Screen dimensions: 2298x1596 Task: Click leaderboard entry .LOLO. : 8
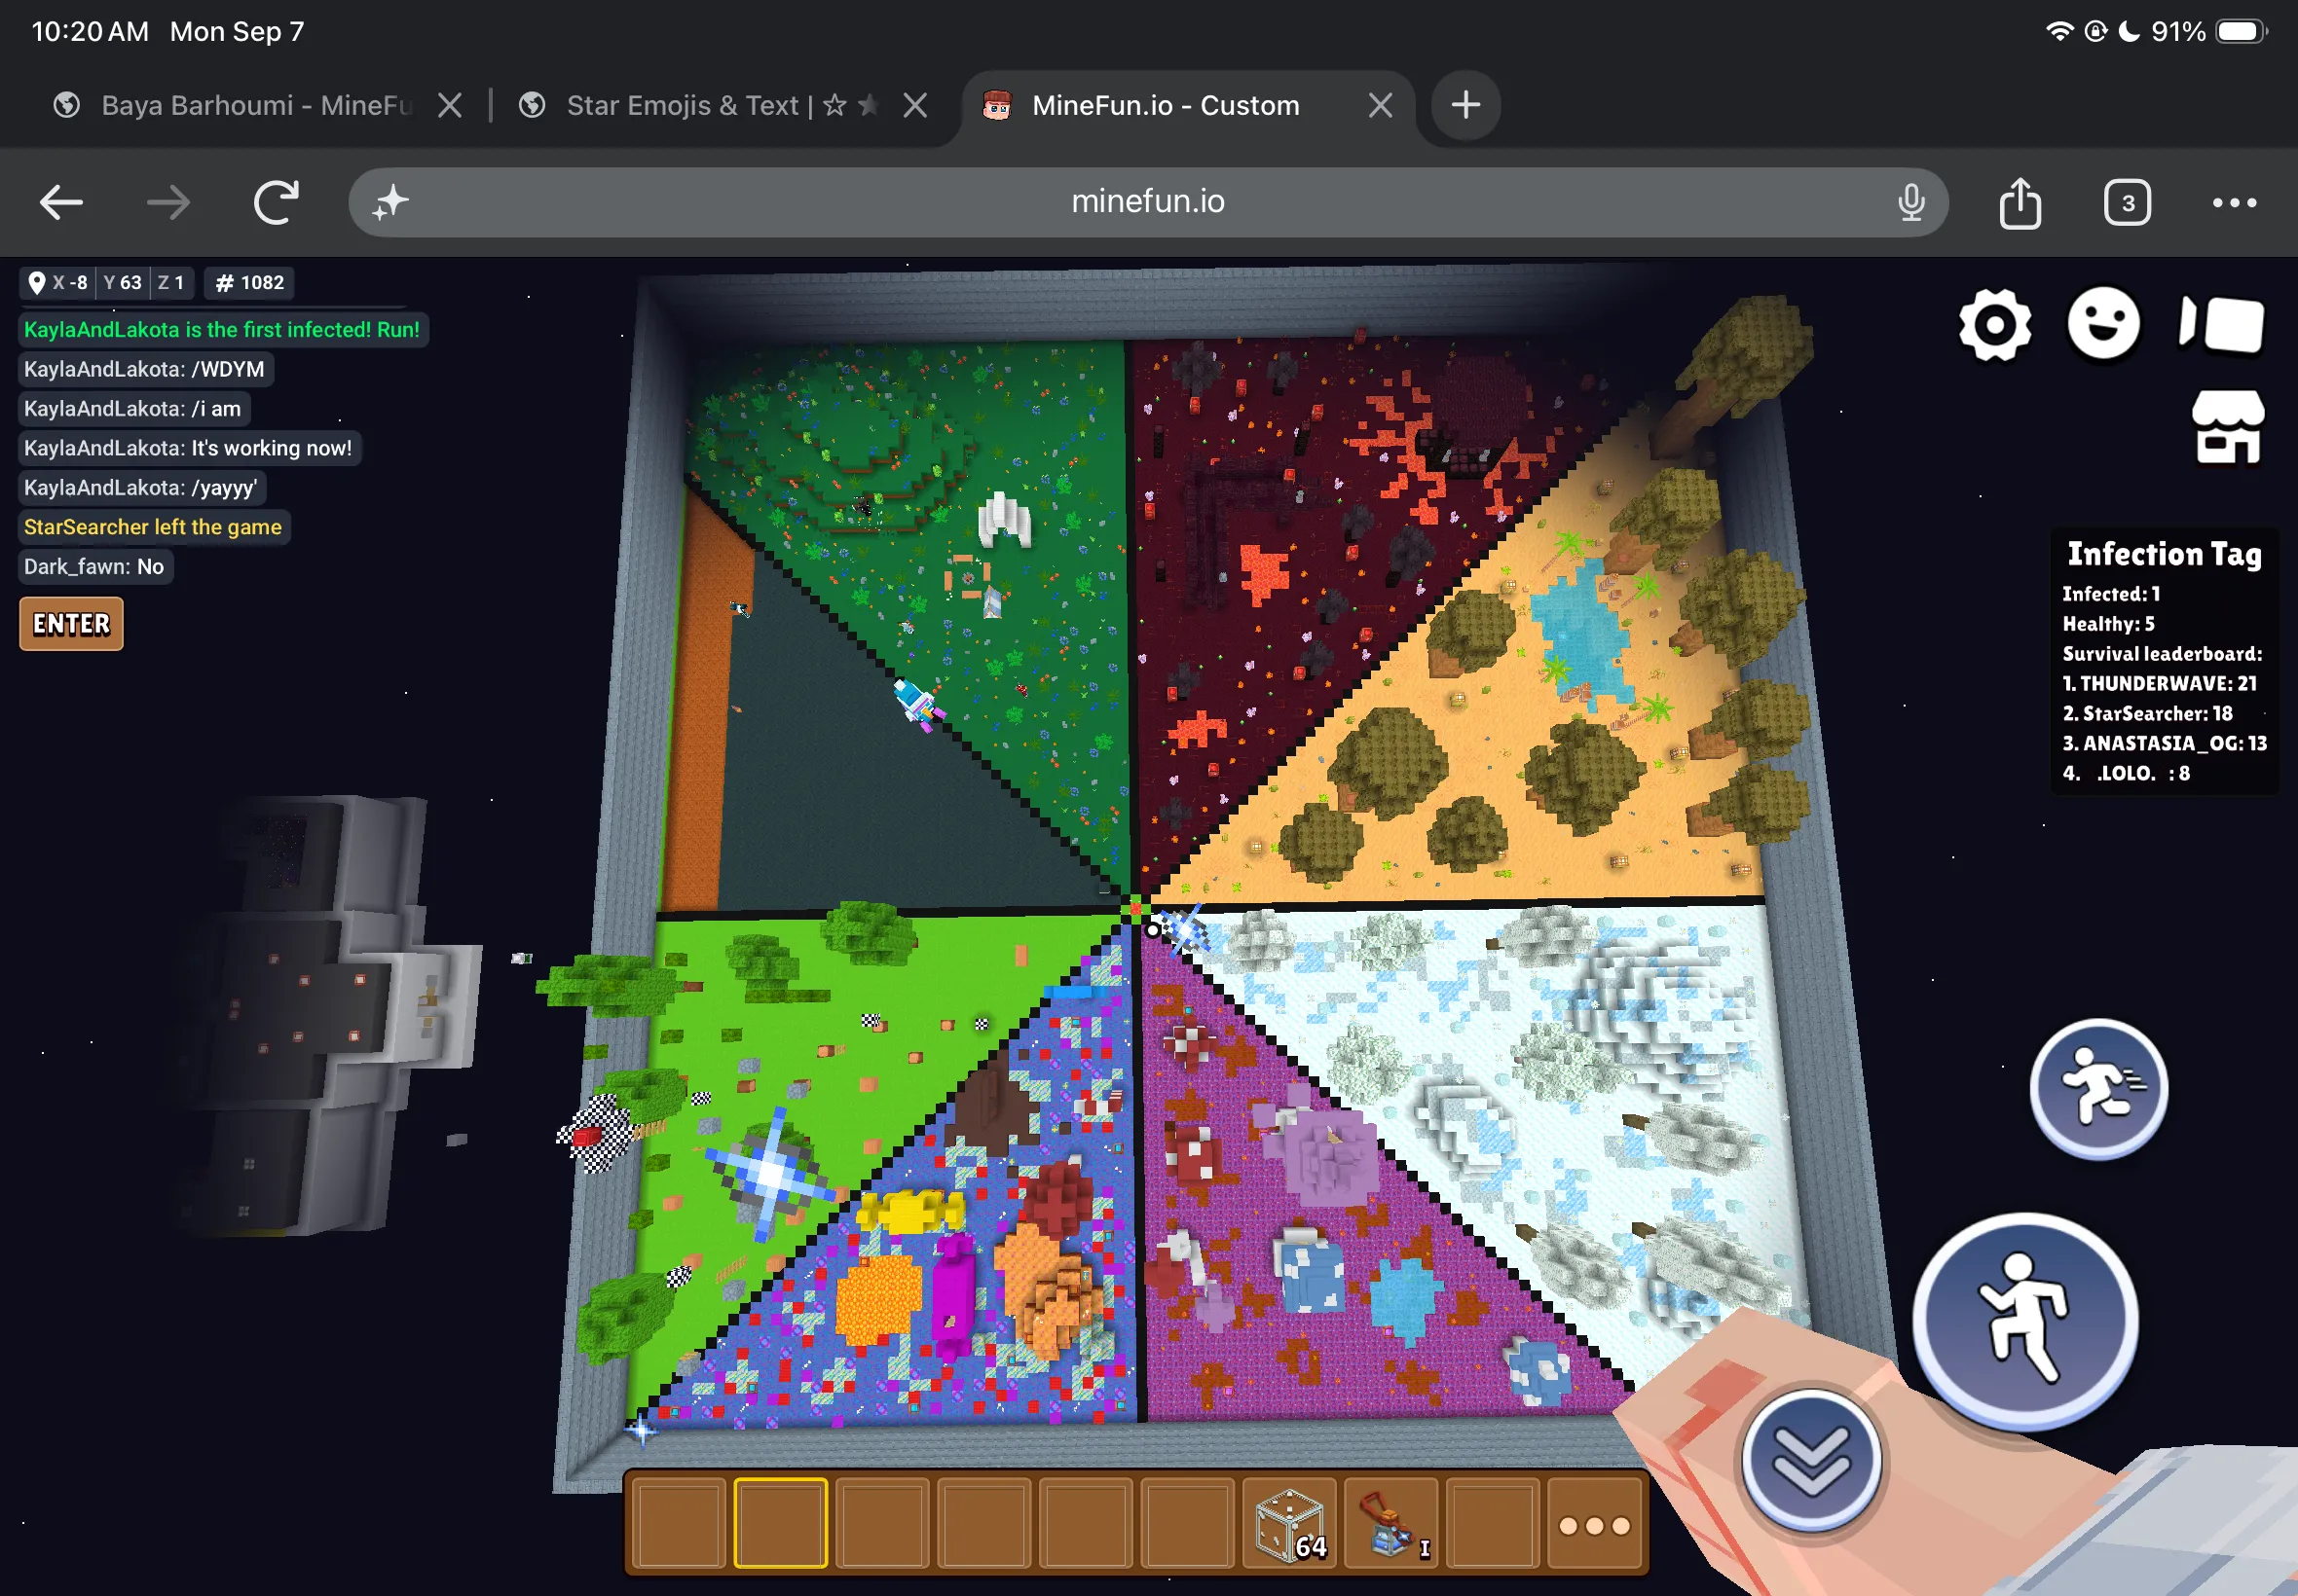tap(2126, 774)
